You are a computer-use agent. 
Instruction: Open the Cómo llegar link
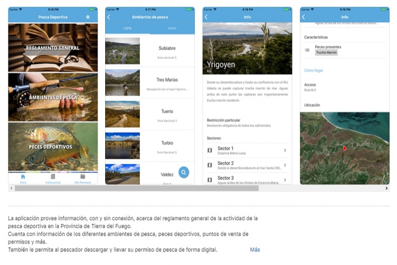[x=313, y=70]
